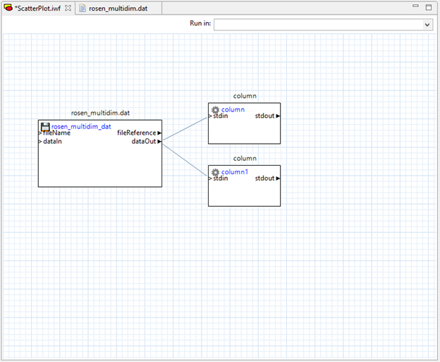Select the column1 node name link

(x=235, y=172)
